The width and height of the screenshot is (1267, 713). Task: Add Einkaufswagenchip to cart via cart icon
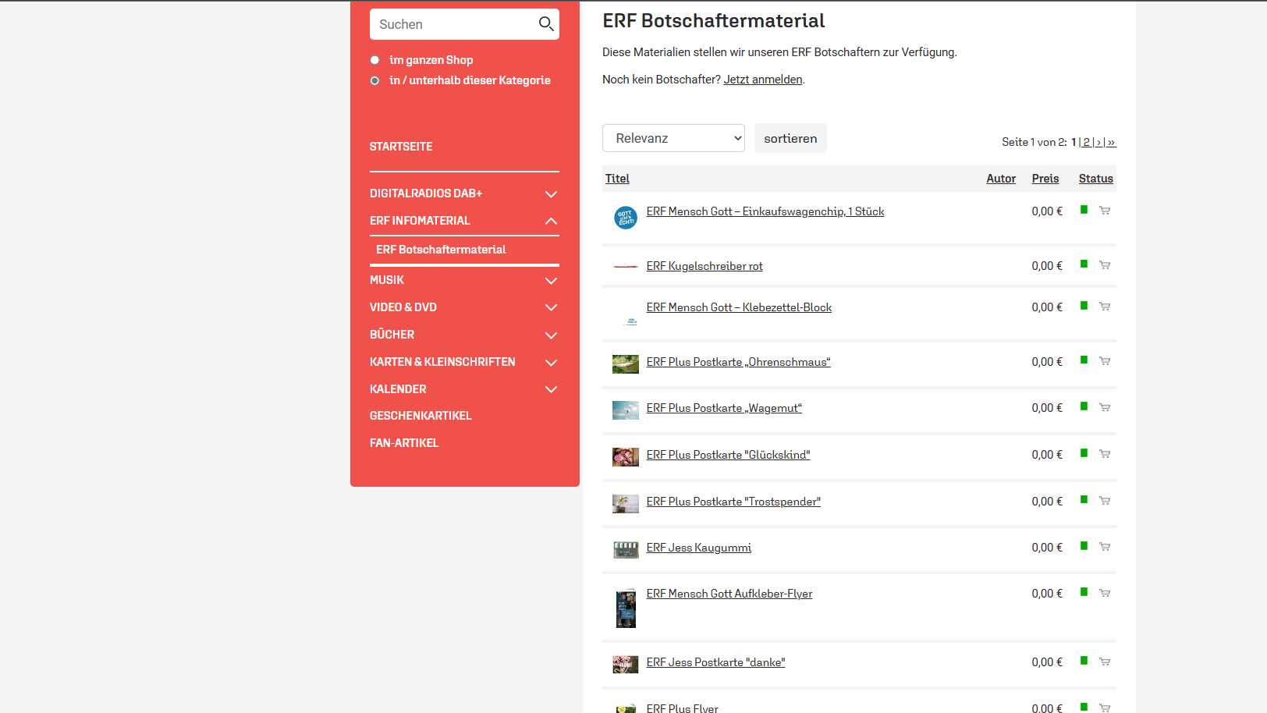1105,211
